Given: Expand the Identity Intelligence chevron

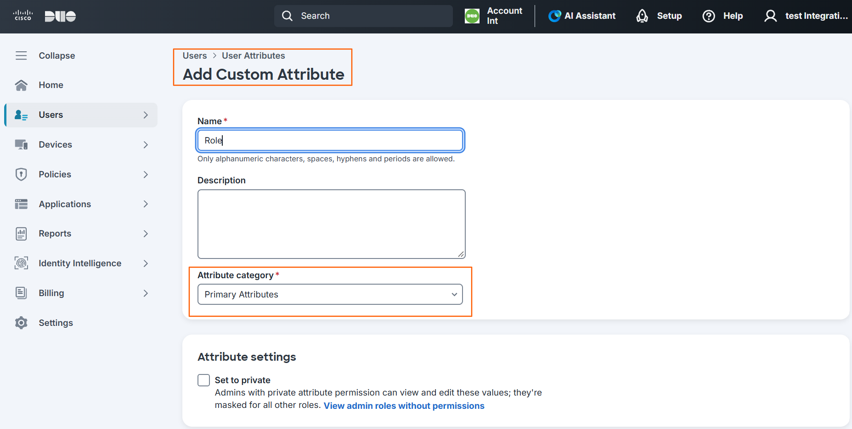Looking at the screenshot, I should [146, 264].
